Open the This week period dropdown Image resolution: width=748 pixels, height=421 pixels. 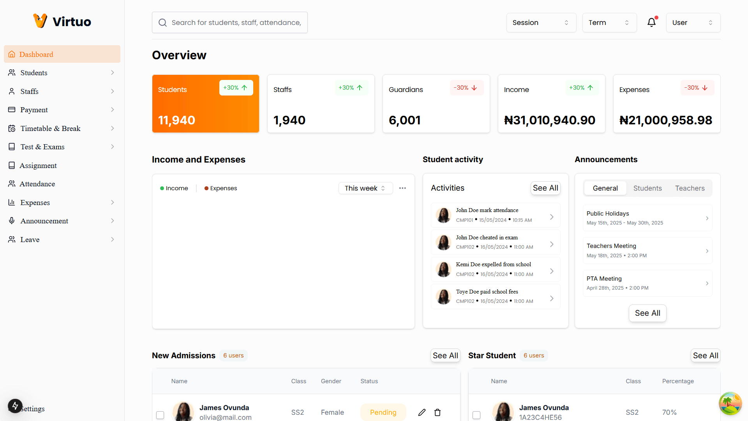click(365, 188)
